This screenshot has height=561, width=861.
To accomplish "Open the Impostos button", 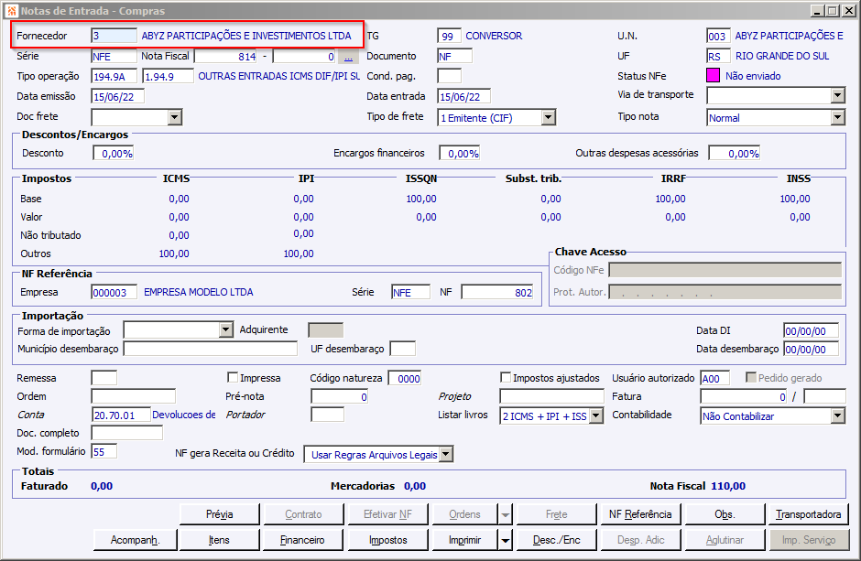I will point(388,540).
